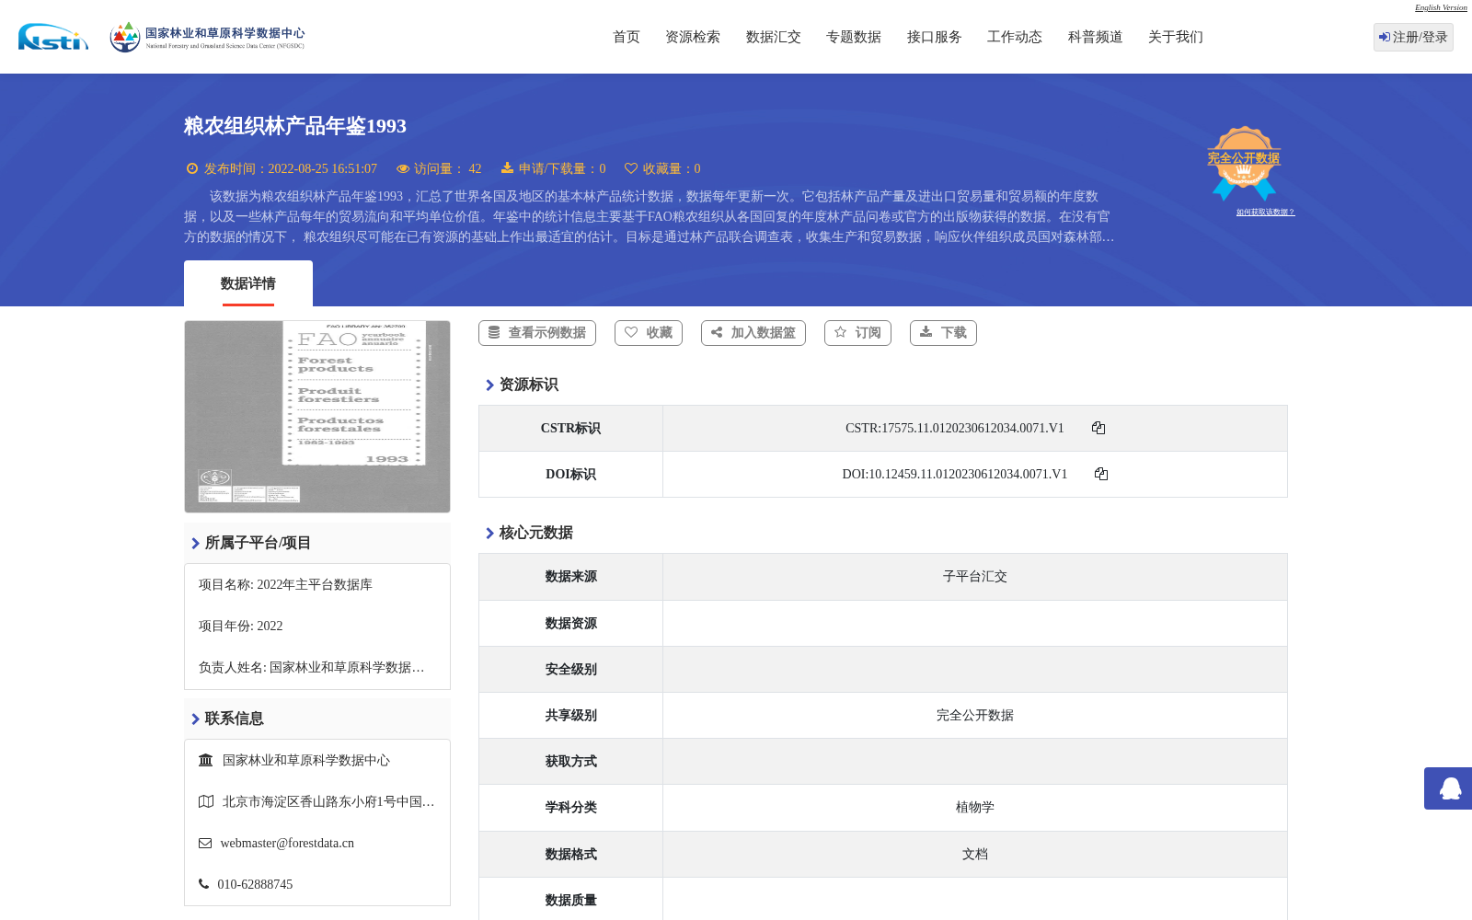Click the 获取方式 row label
1472x920 pixels.
[x=570, y=761]
